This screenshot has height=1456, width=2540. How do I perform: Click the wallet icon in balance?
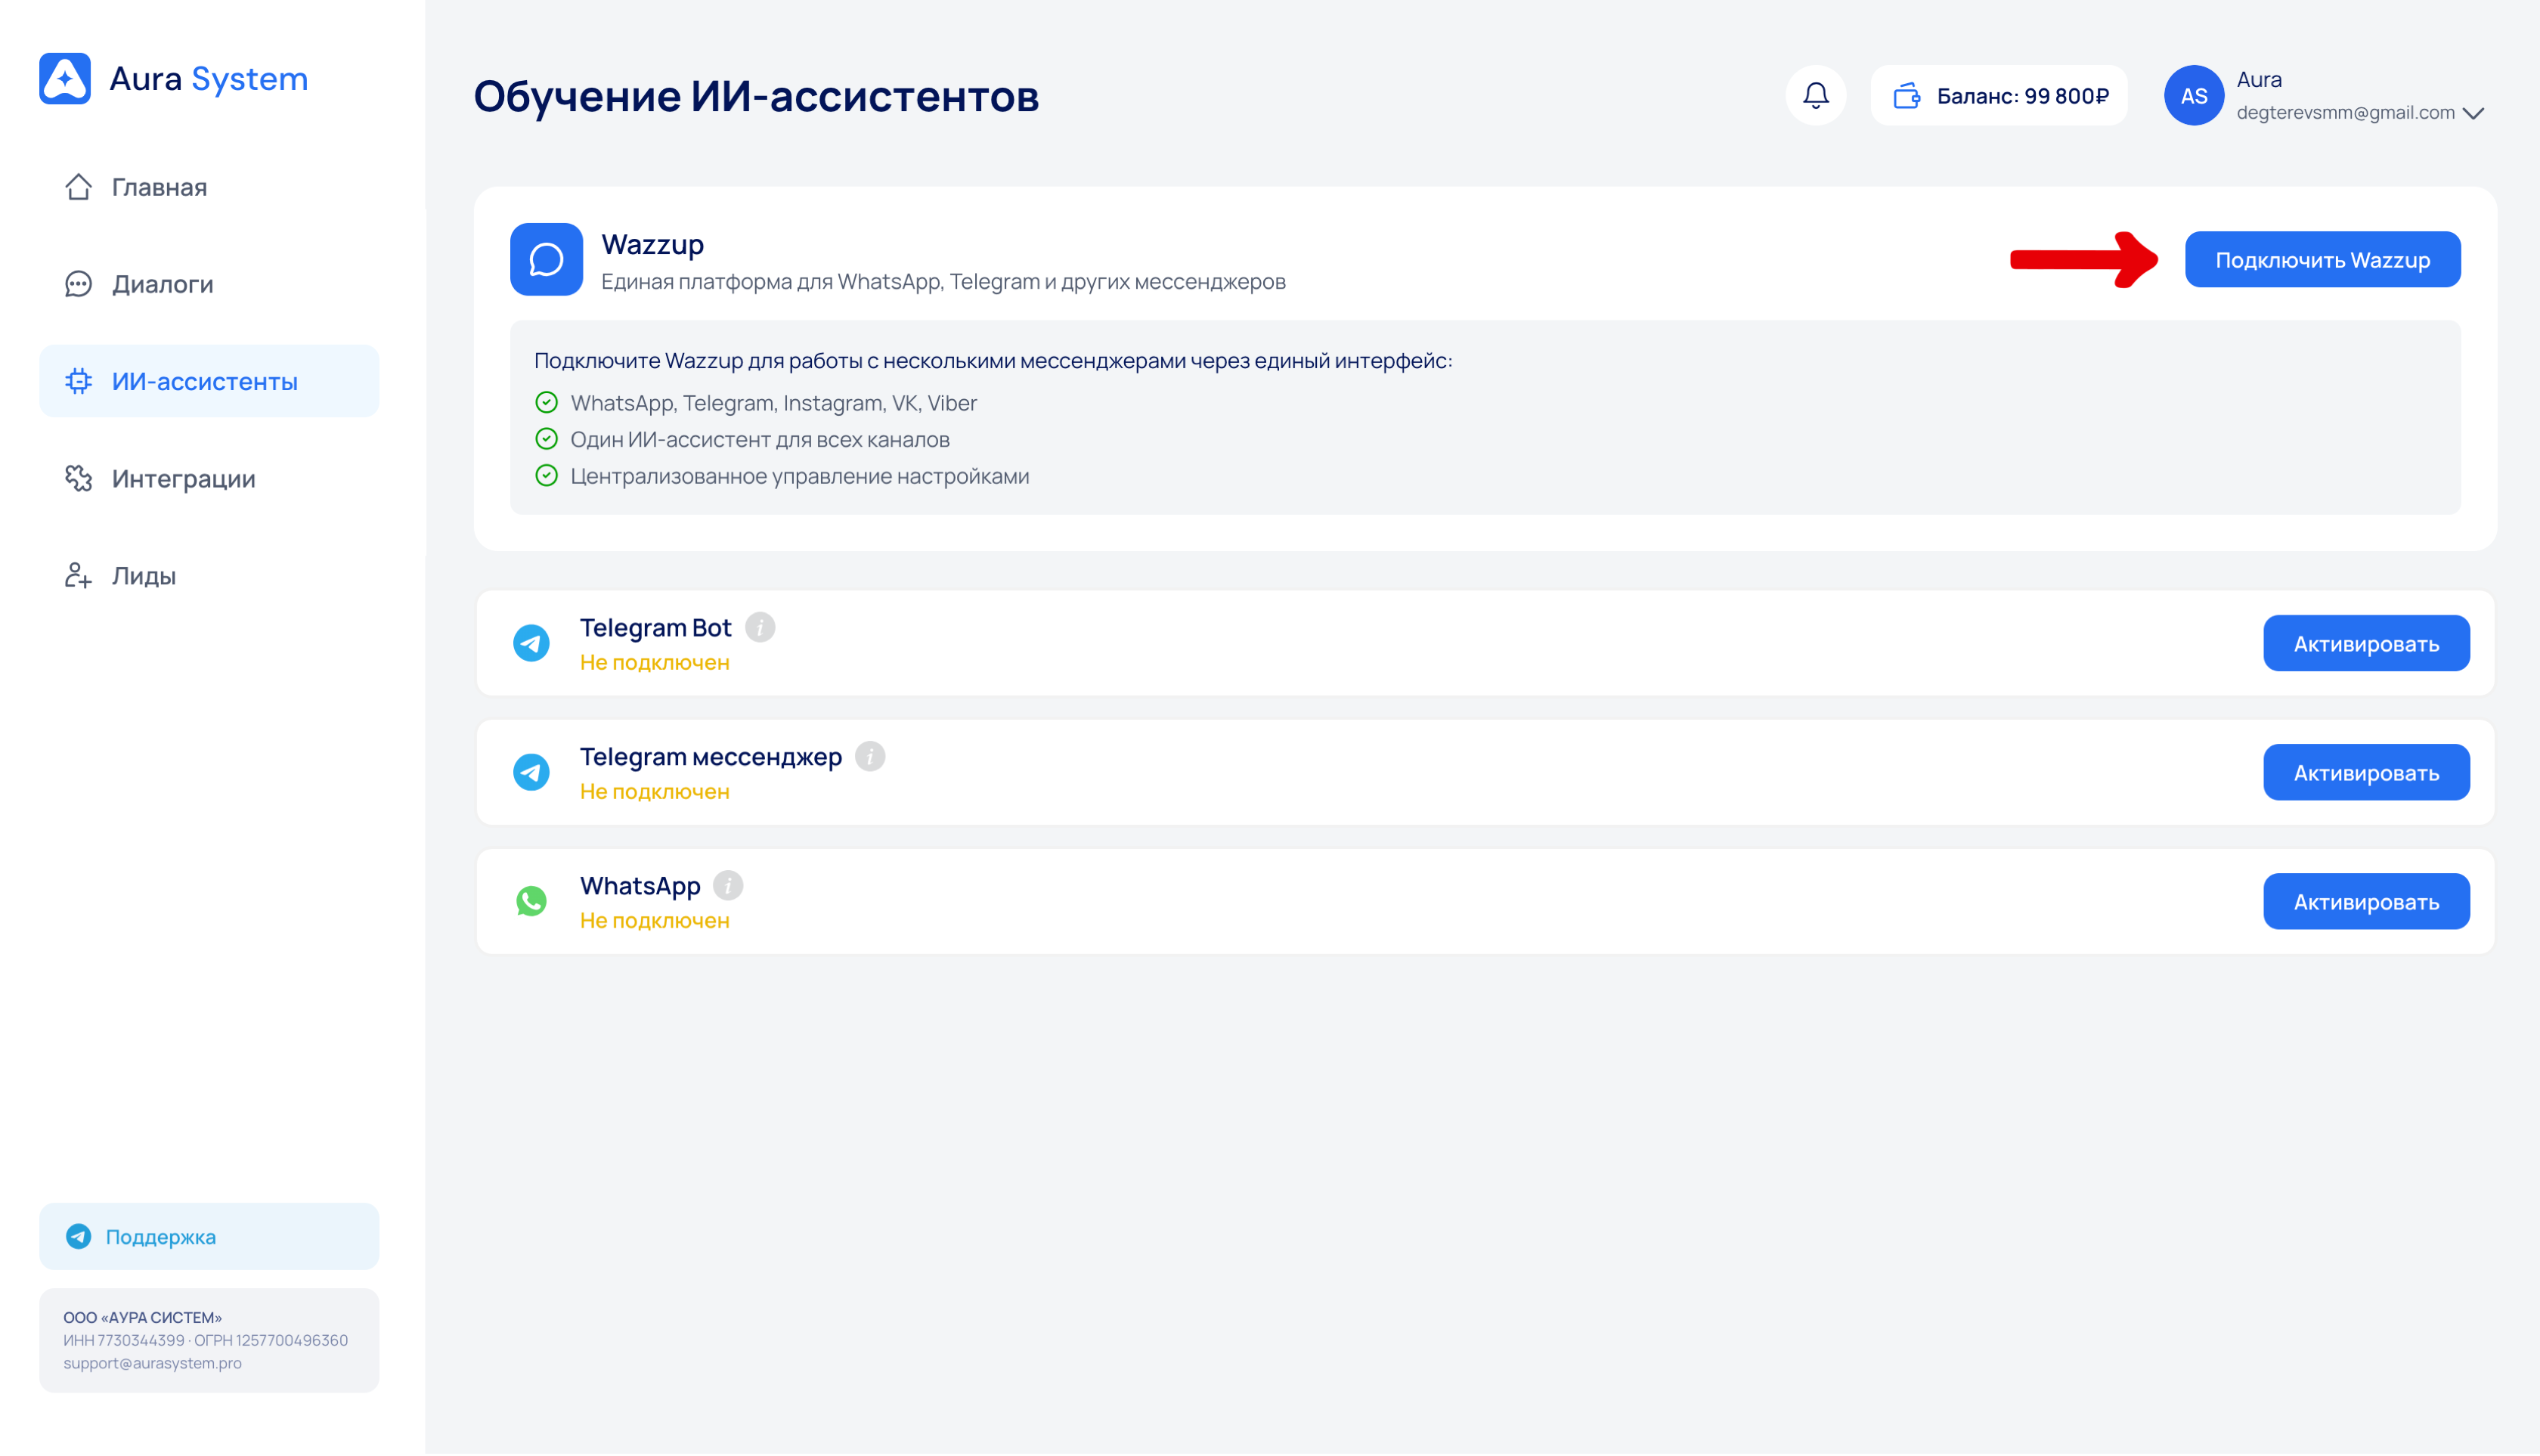coord(1907,95)
